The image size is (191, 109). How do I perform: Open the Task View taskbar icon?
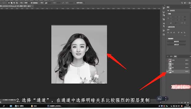tap(11, 106)
